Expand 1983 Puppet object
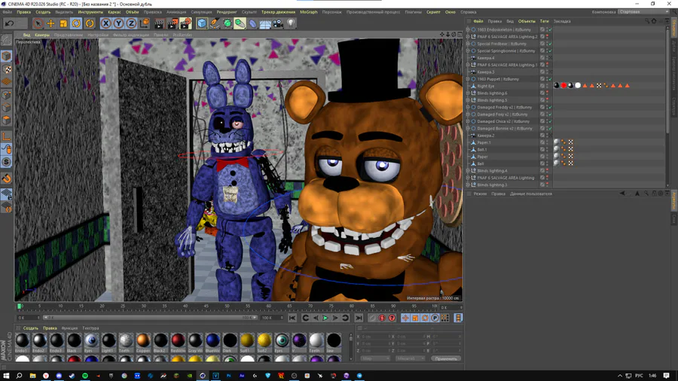Image resolution: width=678 pixels, height=381 pixels. click(467, 79)
